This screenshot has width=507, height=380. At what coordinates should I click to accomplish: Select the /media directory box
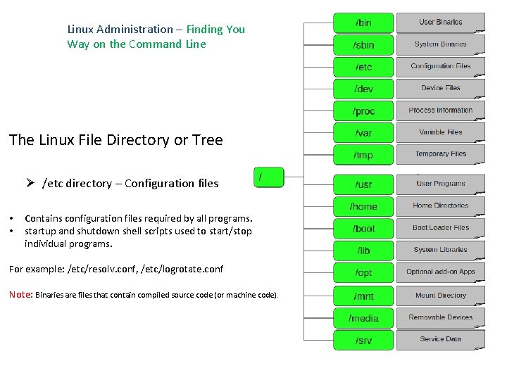click(363, 318)
